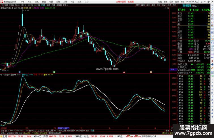
Task: Switch chart to 30分钟 period
Action: click(x=30, y=5)
